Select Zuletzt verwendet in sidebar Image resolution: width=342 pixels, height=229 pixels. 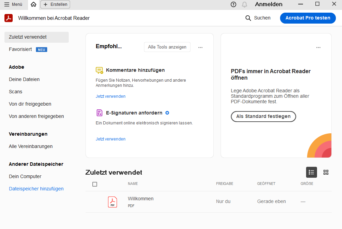click(37, 37)
